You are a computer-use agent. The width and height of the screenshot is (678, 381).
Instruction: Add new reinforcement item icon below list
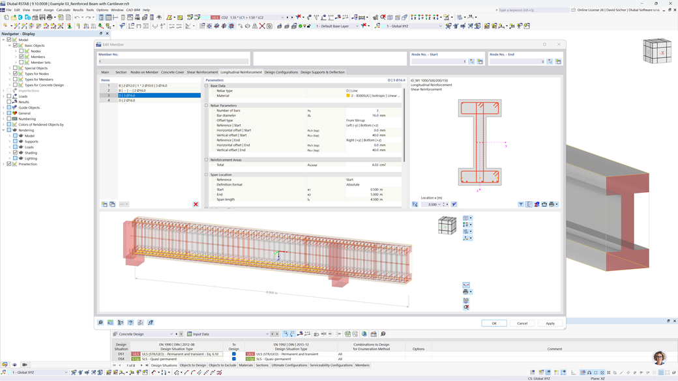point(104,205)
